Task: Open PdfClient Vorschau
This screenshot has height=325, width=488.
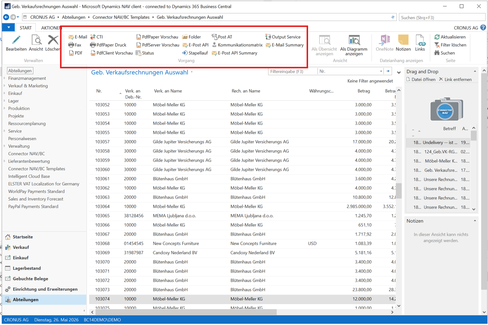Action: tap(112, 53)
